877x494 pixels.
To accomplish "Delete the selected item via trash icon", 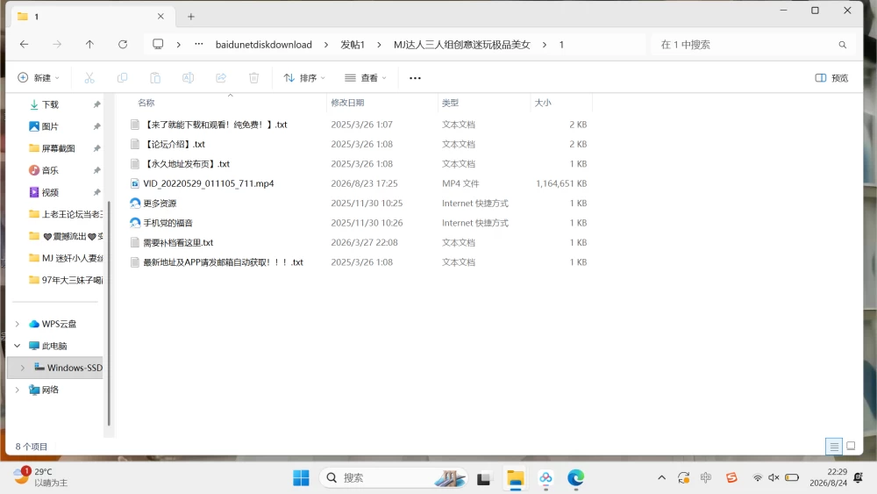I will pos(254,78).
